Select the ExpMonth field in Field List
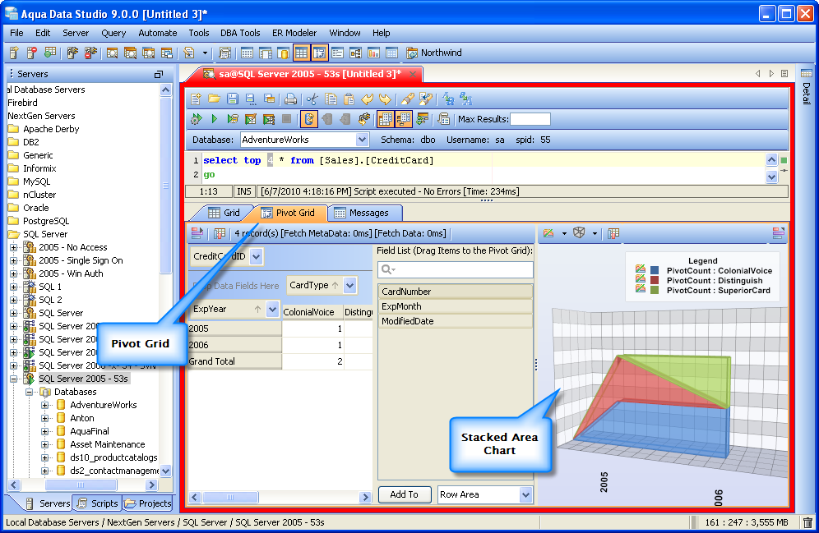This screenshot has height=533, width=819. point(455,306)
